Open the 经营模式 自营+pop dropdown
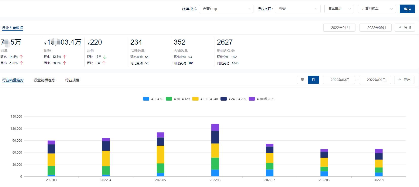This screenshot has width=419, height=187. pyautogui.click(x=226, y=9)
